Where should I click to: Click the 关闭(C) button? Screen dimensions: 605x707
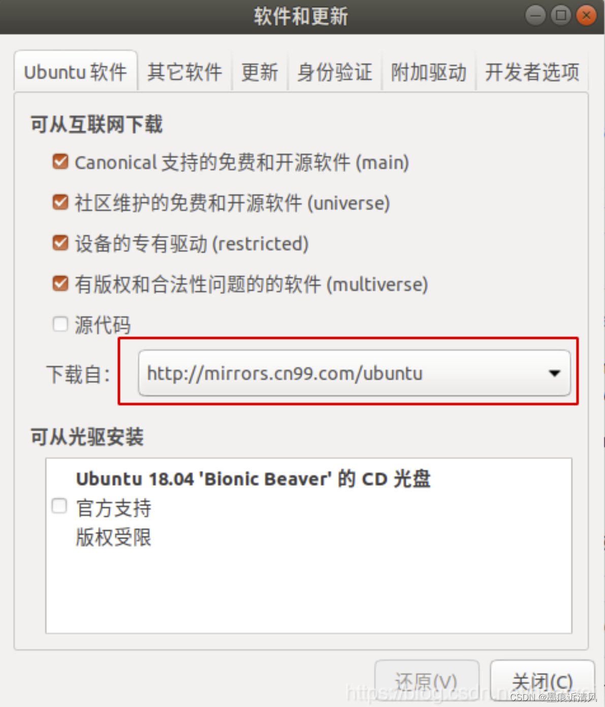click(x=542, y=681)
